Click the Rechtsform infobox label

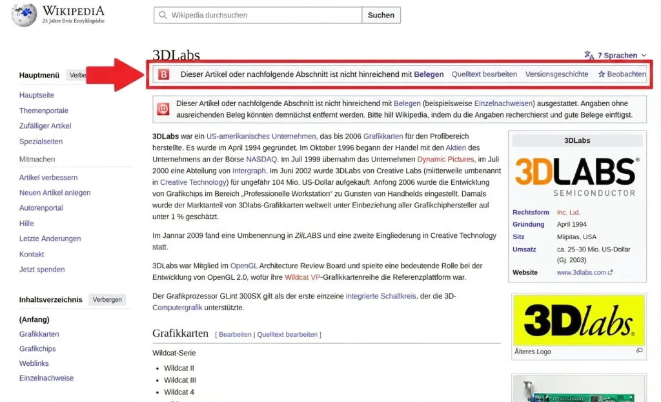[x=531, y=213]
